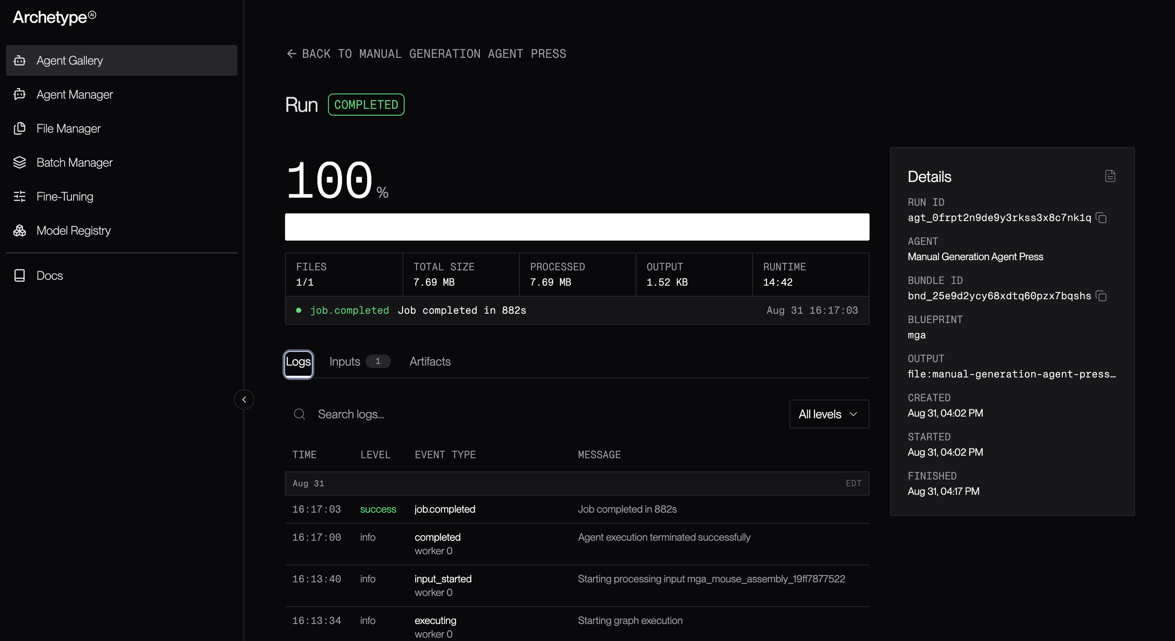
Task: Click the success level label
Action: [378, 509]
